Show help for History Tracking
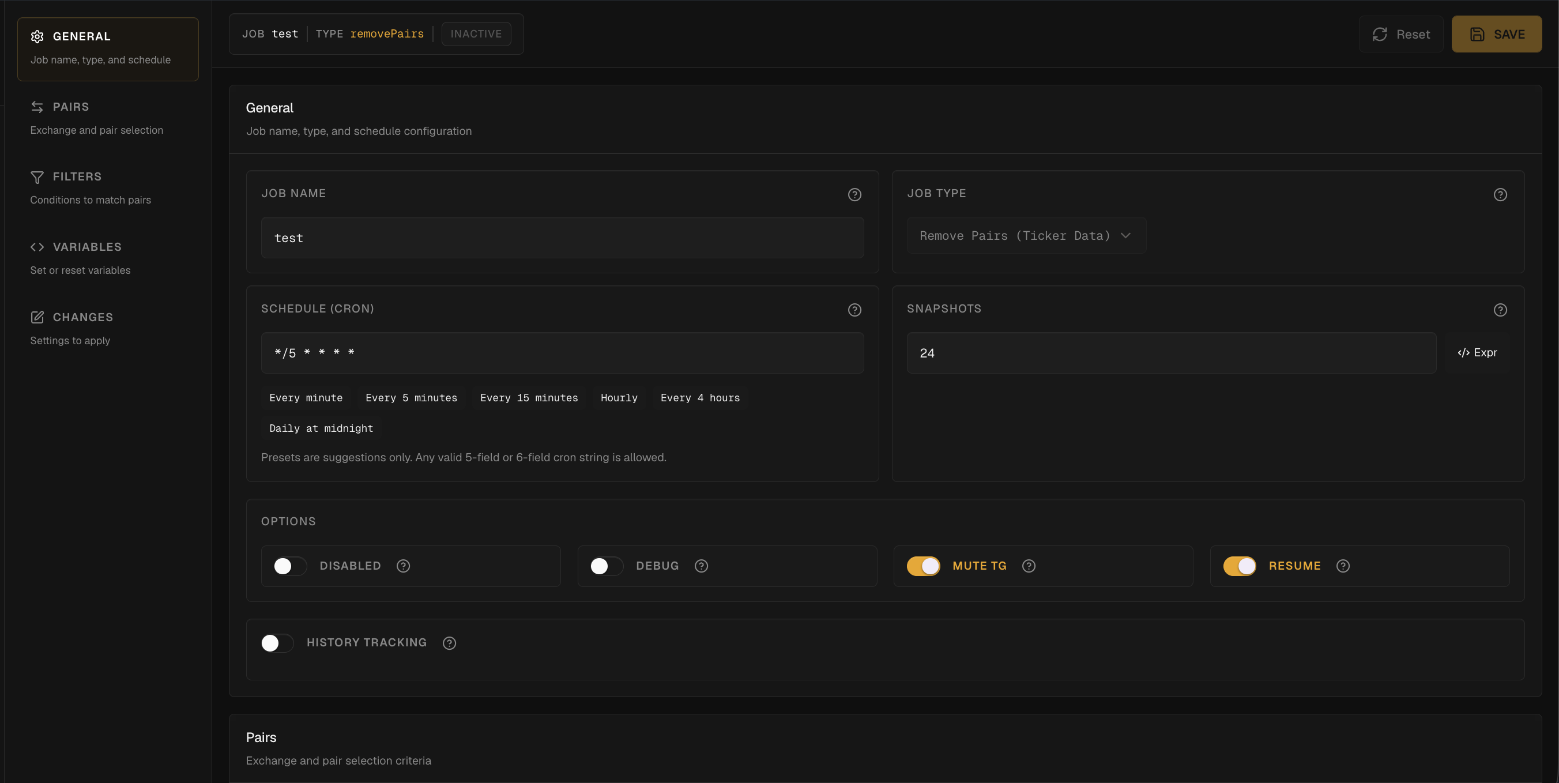1559x783 pixels. (x=449, y=643)
